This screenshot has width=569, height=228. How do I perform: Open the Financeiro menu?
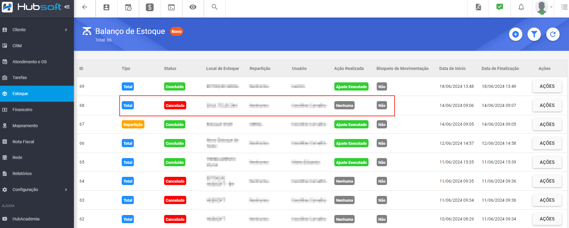pos(37,110)
